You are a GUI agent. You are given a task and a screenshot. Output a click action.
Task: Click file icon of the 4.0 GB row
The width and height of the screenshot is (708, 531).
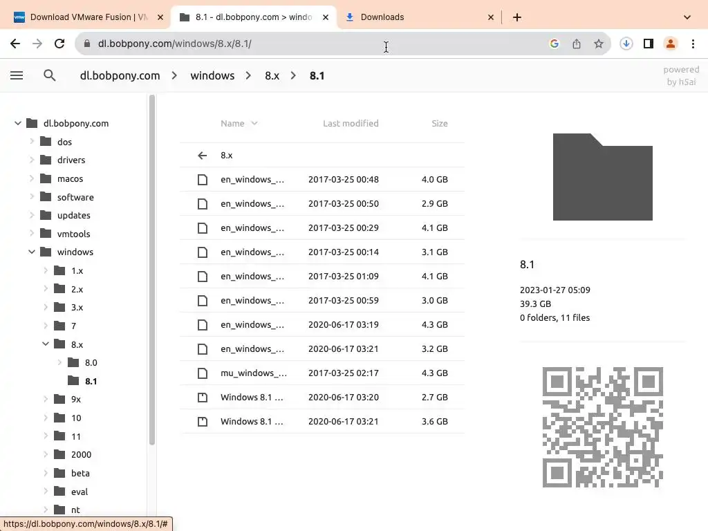tap(203, 180)
